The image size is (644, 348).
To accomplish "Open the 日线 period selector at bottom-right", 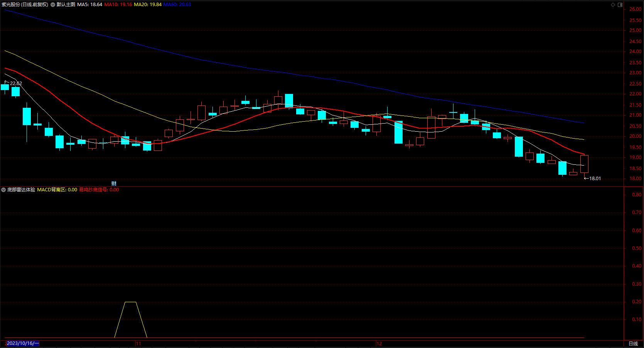I will point(633,344).
